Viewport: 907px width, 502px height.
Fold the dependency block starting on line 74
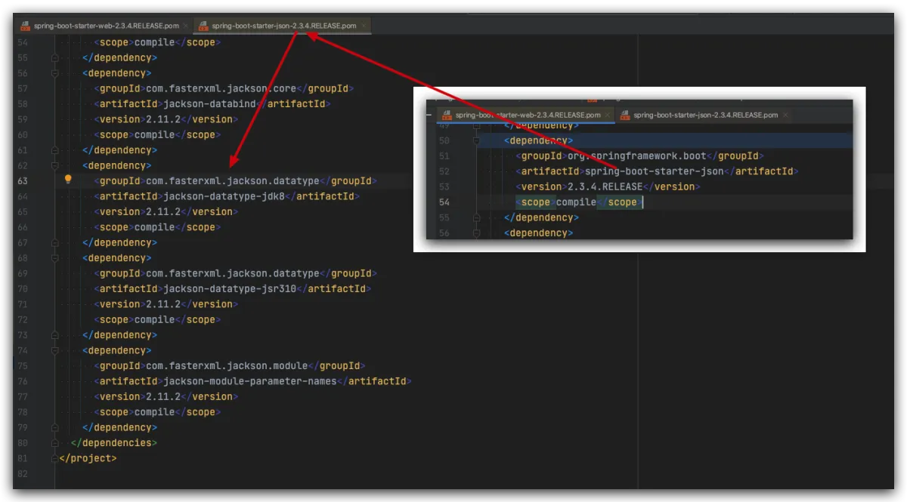point(55,350)
